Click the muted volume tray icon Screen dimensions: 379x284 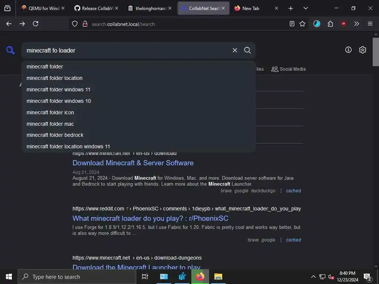(x=331, y=277)
